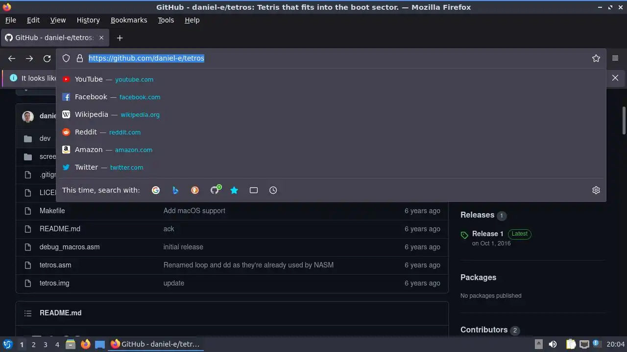The height and width of the screenshot is (352, 627).
Task: Switch to workspace 4
Action: coord(57,345)
